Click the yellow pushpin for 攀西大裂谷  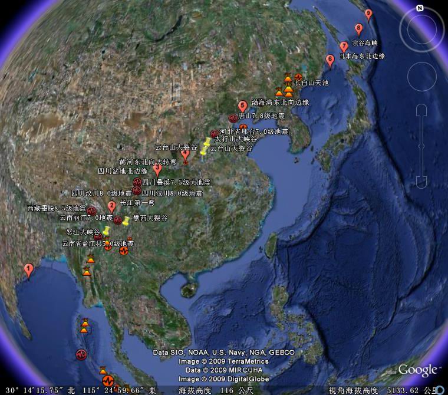(126, 220)
